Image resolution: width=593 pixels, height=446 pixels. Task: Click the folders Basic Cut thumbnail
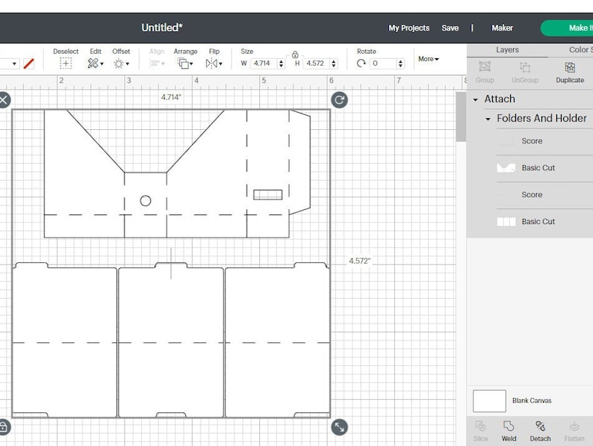506,222
